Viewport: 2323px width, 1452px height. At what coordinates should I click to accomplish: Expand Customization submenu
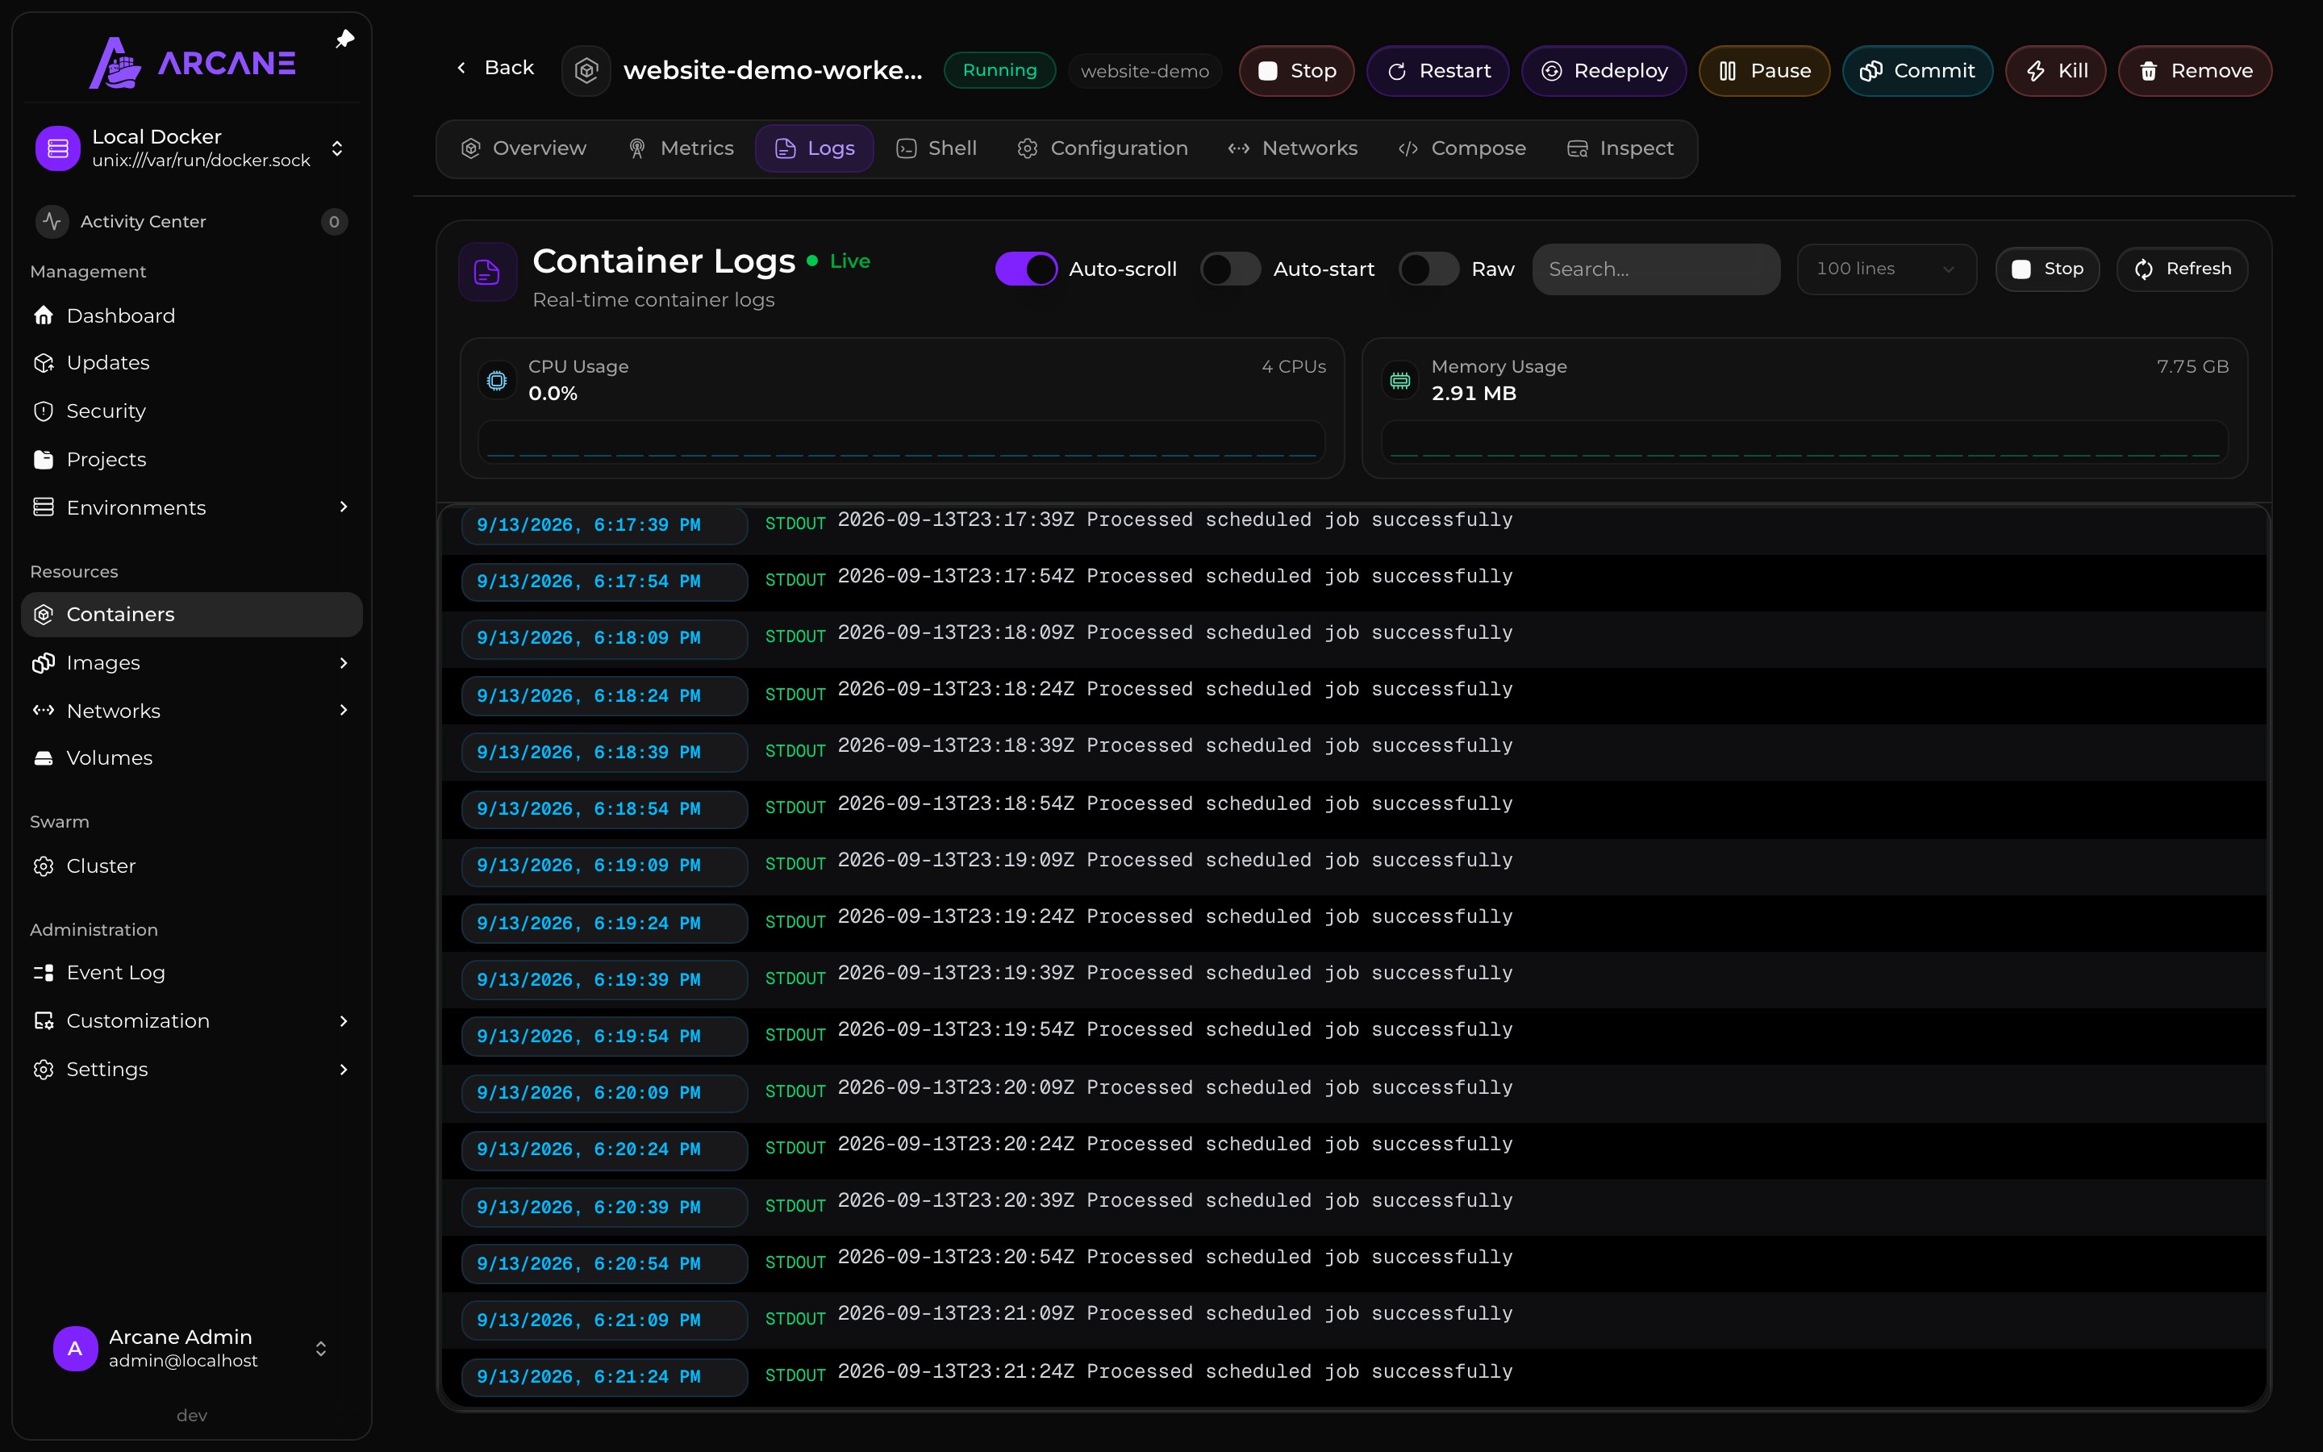[344, 1020]
